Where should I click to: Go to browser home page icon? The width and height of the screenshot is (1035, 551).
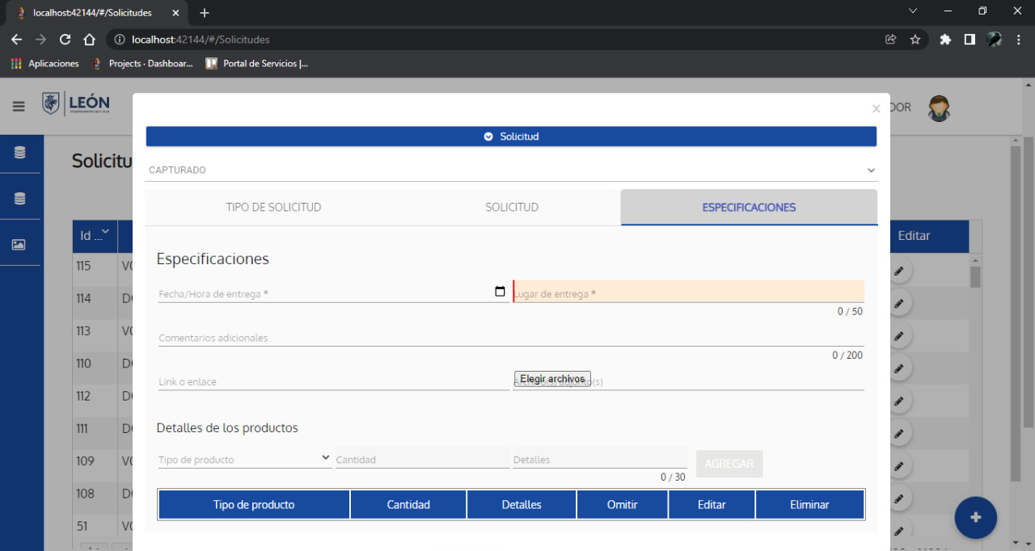click(90, 39)
